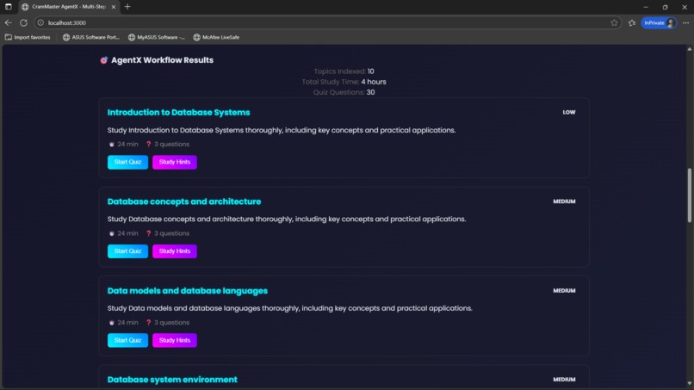Open the Favorites list icon

click(x=632, y=22)
